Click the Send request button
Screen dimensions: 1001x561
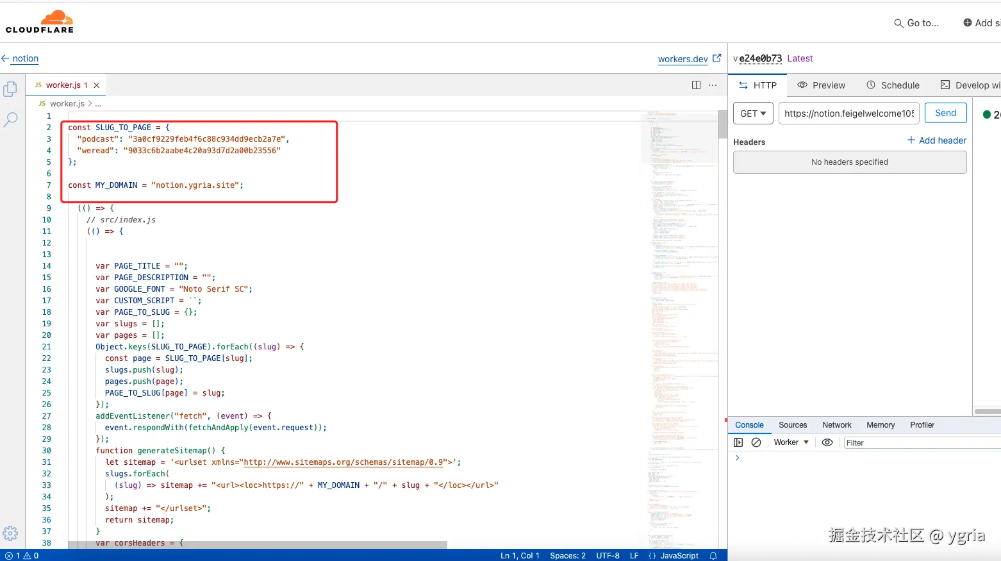(946, 113)
